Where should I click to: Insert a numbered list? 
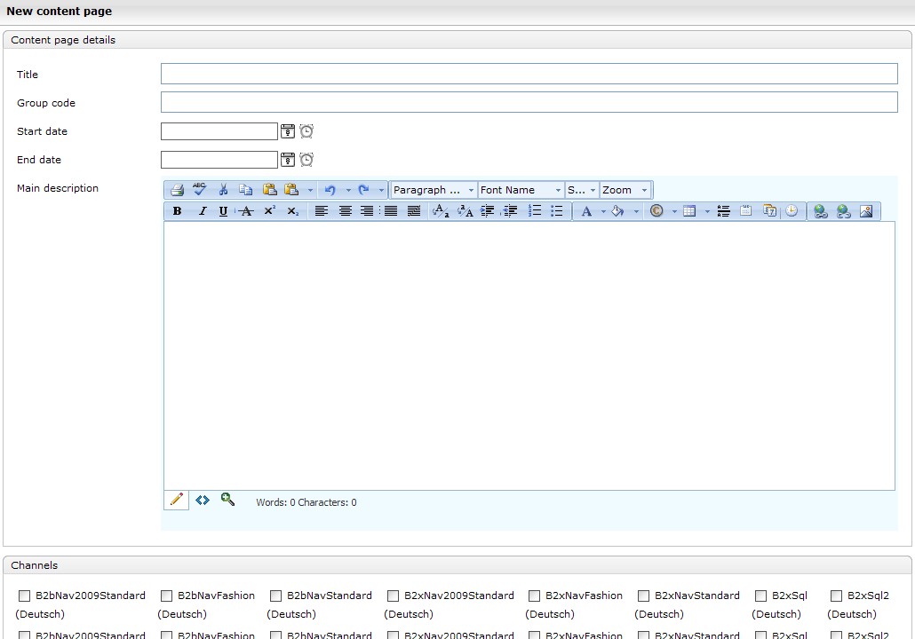tap(535, 211)
